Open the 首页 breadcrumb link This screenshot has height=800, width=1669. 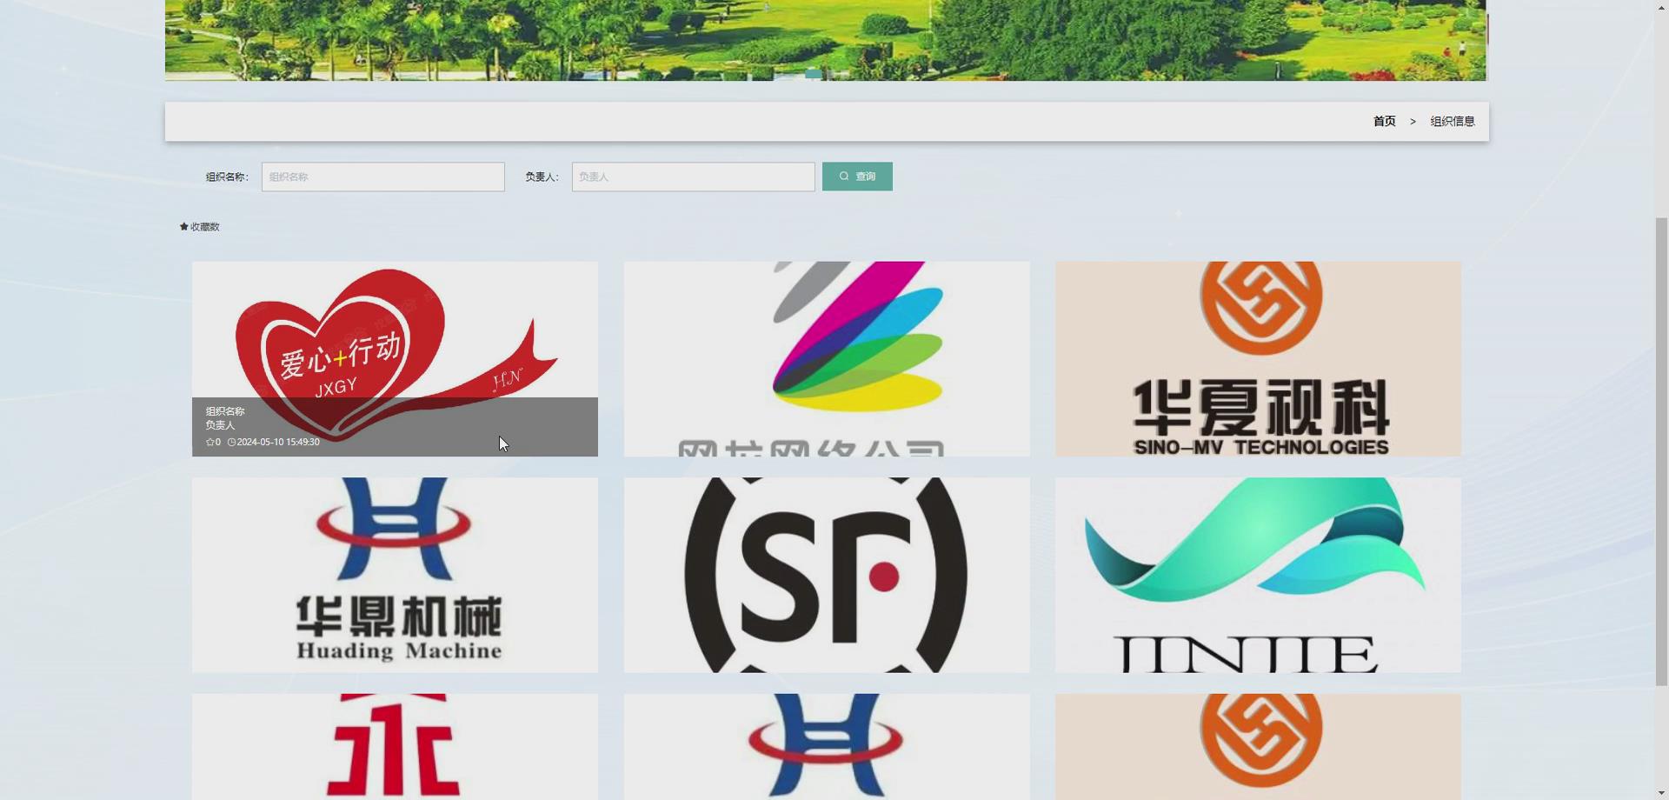(x=1384, y=121)
